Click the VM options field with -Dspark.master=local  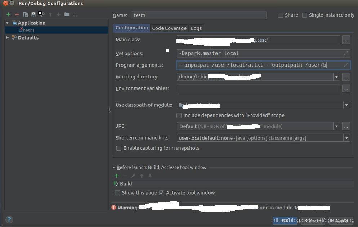[x=263, y=53]
